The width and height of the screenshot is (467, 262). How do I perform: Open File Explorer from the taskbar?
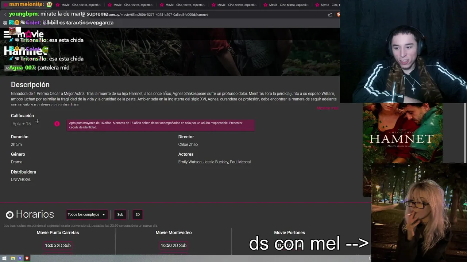13,258
